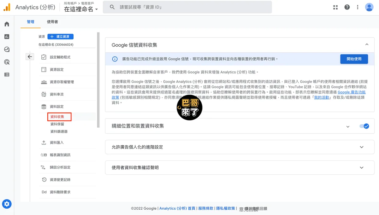This screenshot has height=215, width=379.
Task: Click the 資料串流 streams icon
Action: pos(44,94)
